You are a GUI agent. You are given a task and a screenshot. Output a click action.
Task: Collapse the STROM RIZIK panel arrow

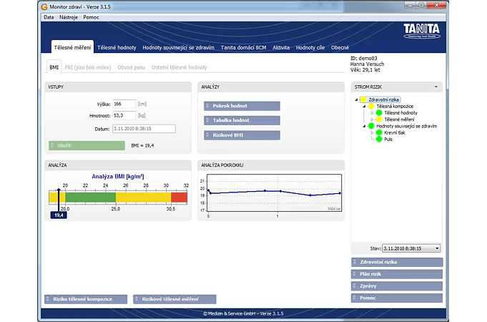pyautogui.click(x=436, y=86)
